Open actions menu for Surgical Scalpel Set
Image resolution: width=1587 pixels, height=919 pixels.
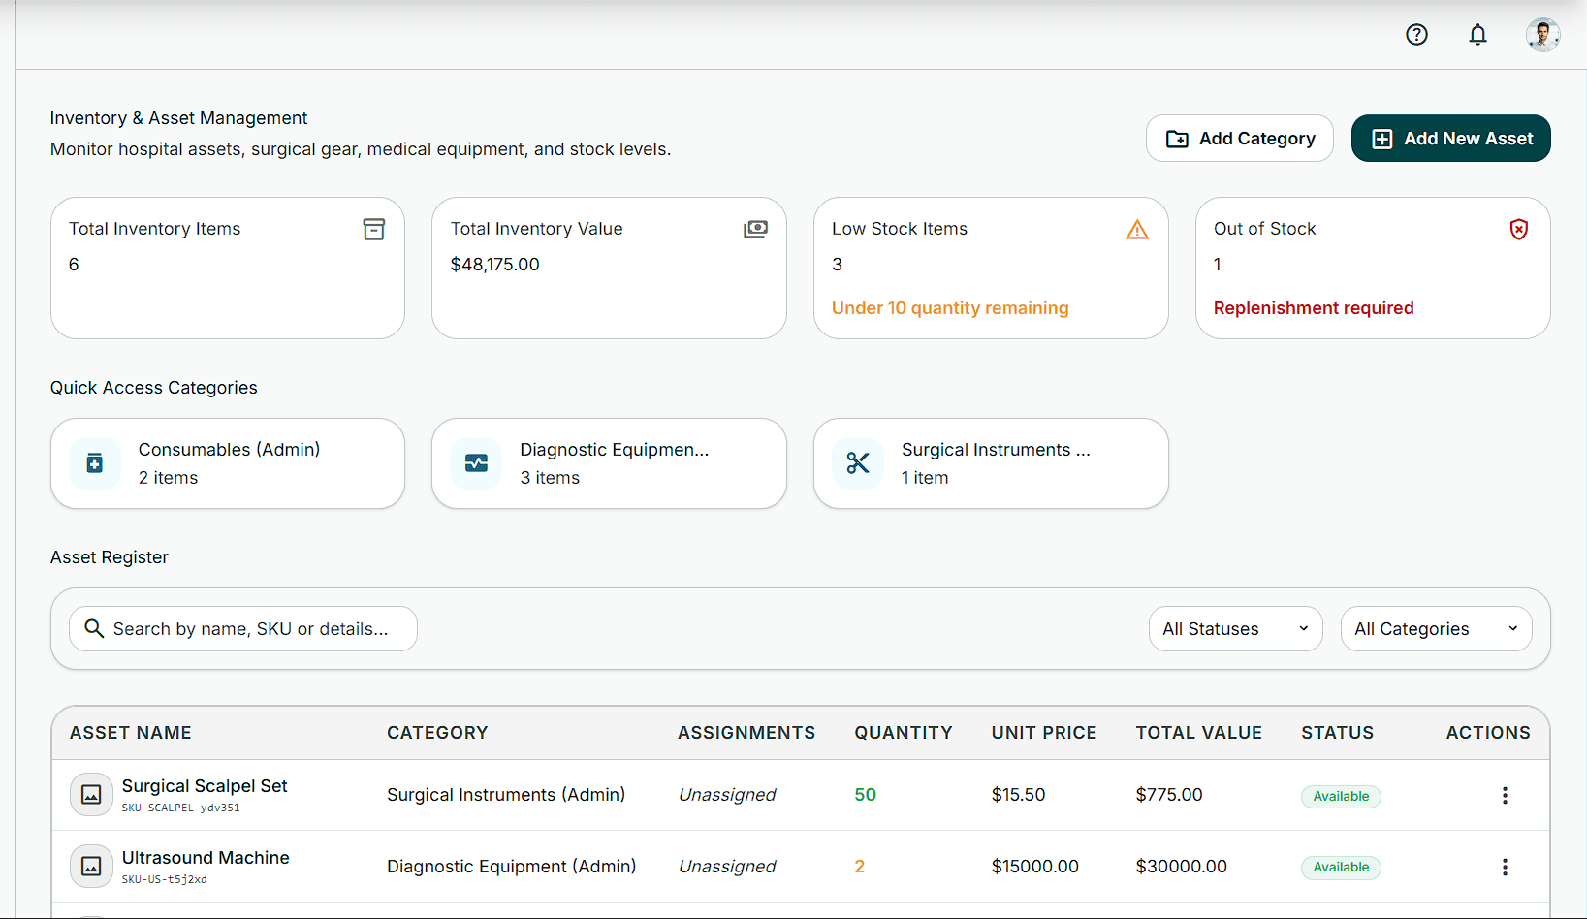point(1505,795)
